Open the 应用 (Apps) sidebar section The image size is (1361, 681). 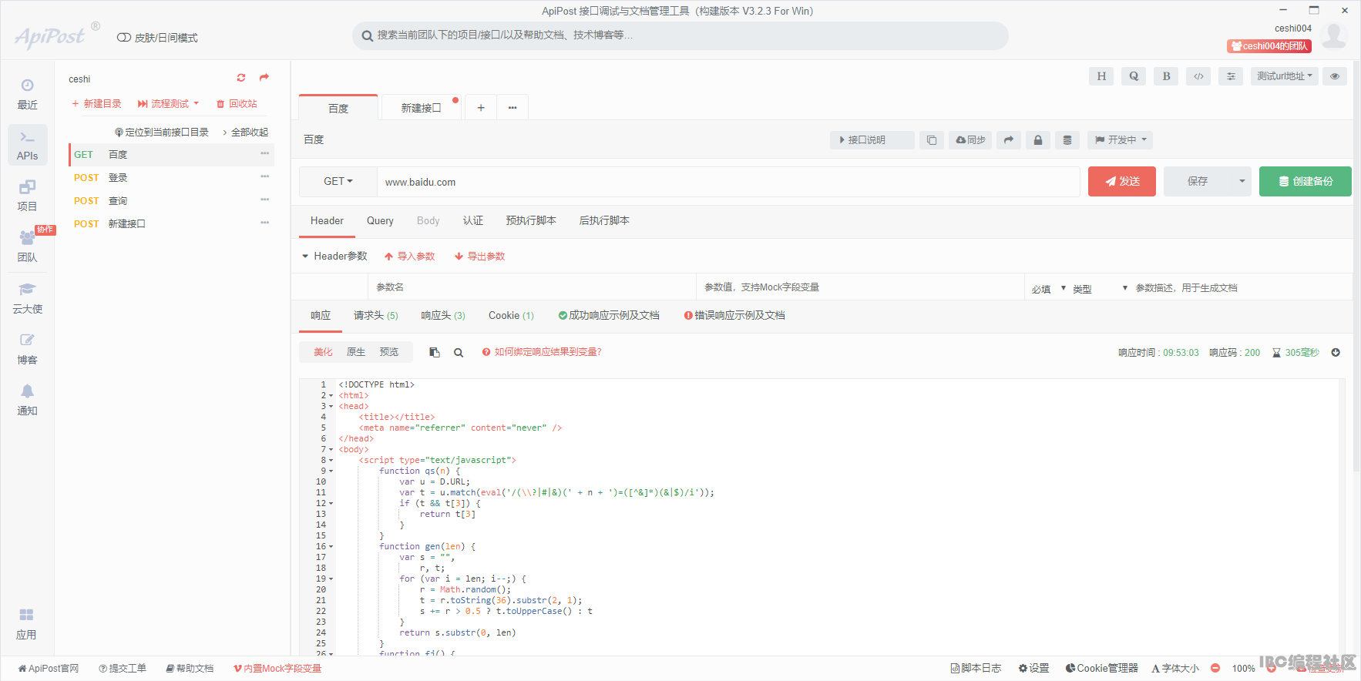pyautogui.click(x=27, y=625)
